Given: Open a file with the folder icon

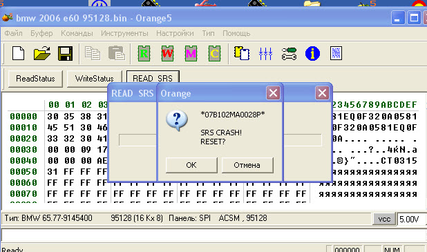Looking at the screenshot, I should click(x=41, y=53).
